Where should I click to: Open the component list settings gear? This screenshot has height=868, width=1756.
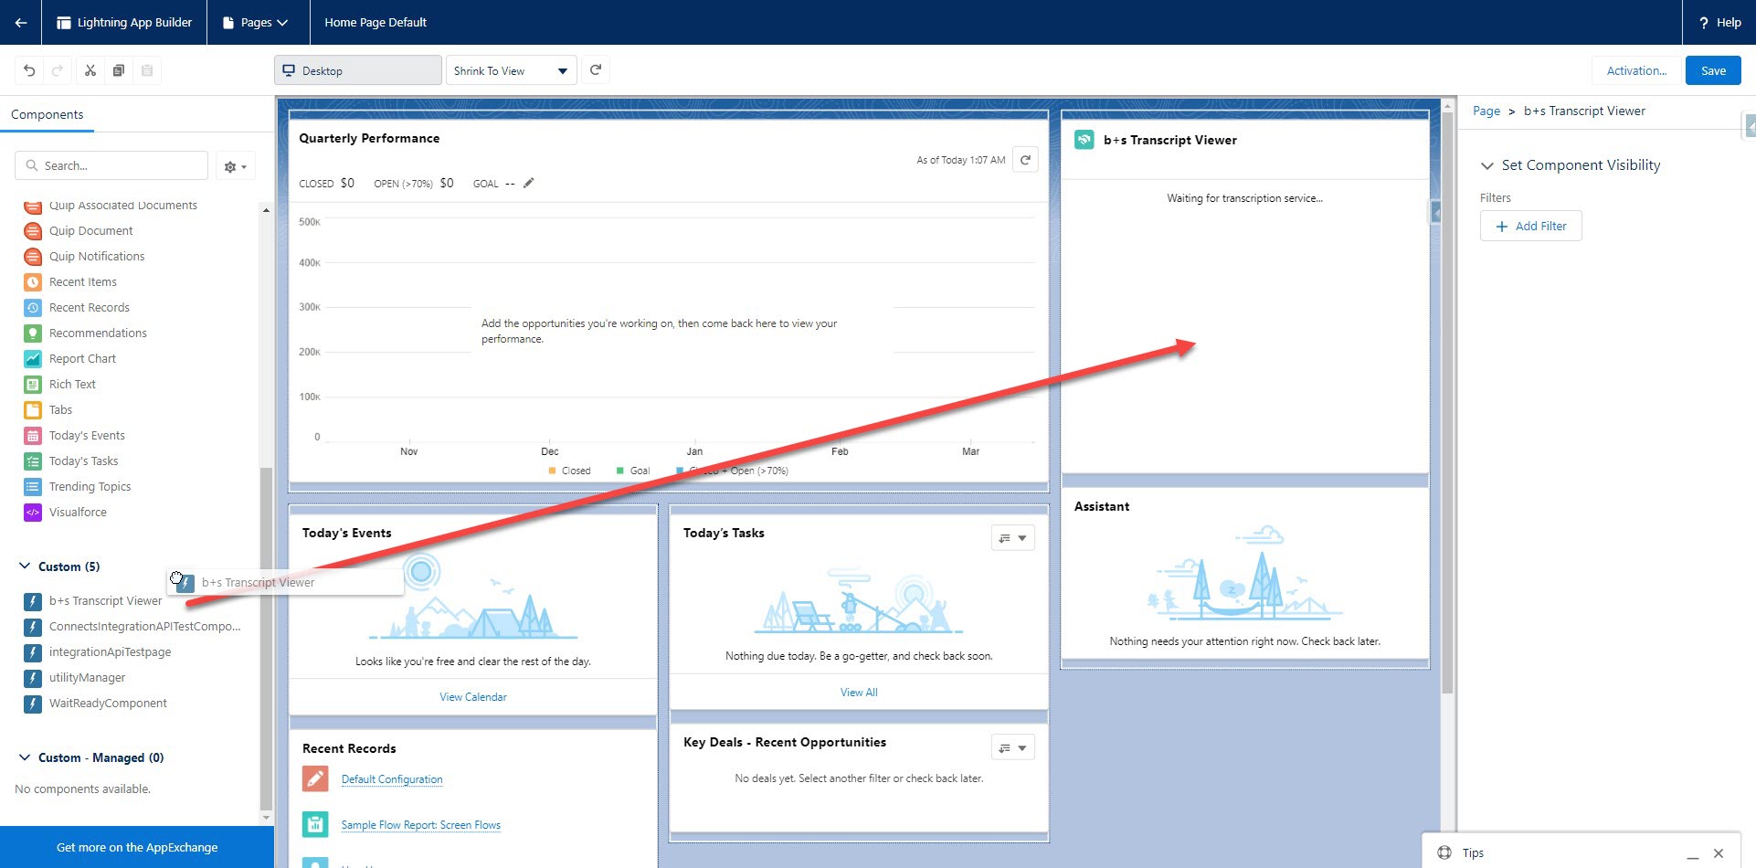(236, 166)
